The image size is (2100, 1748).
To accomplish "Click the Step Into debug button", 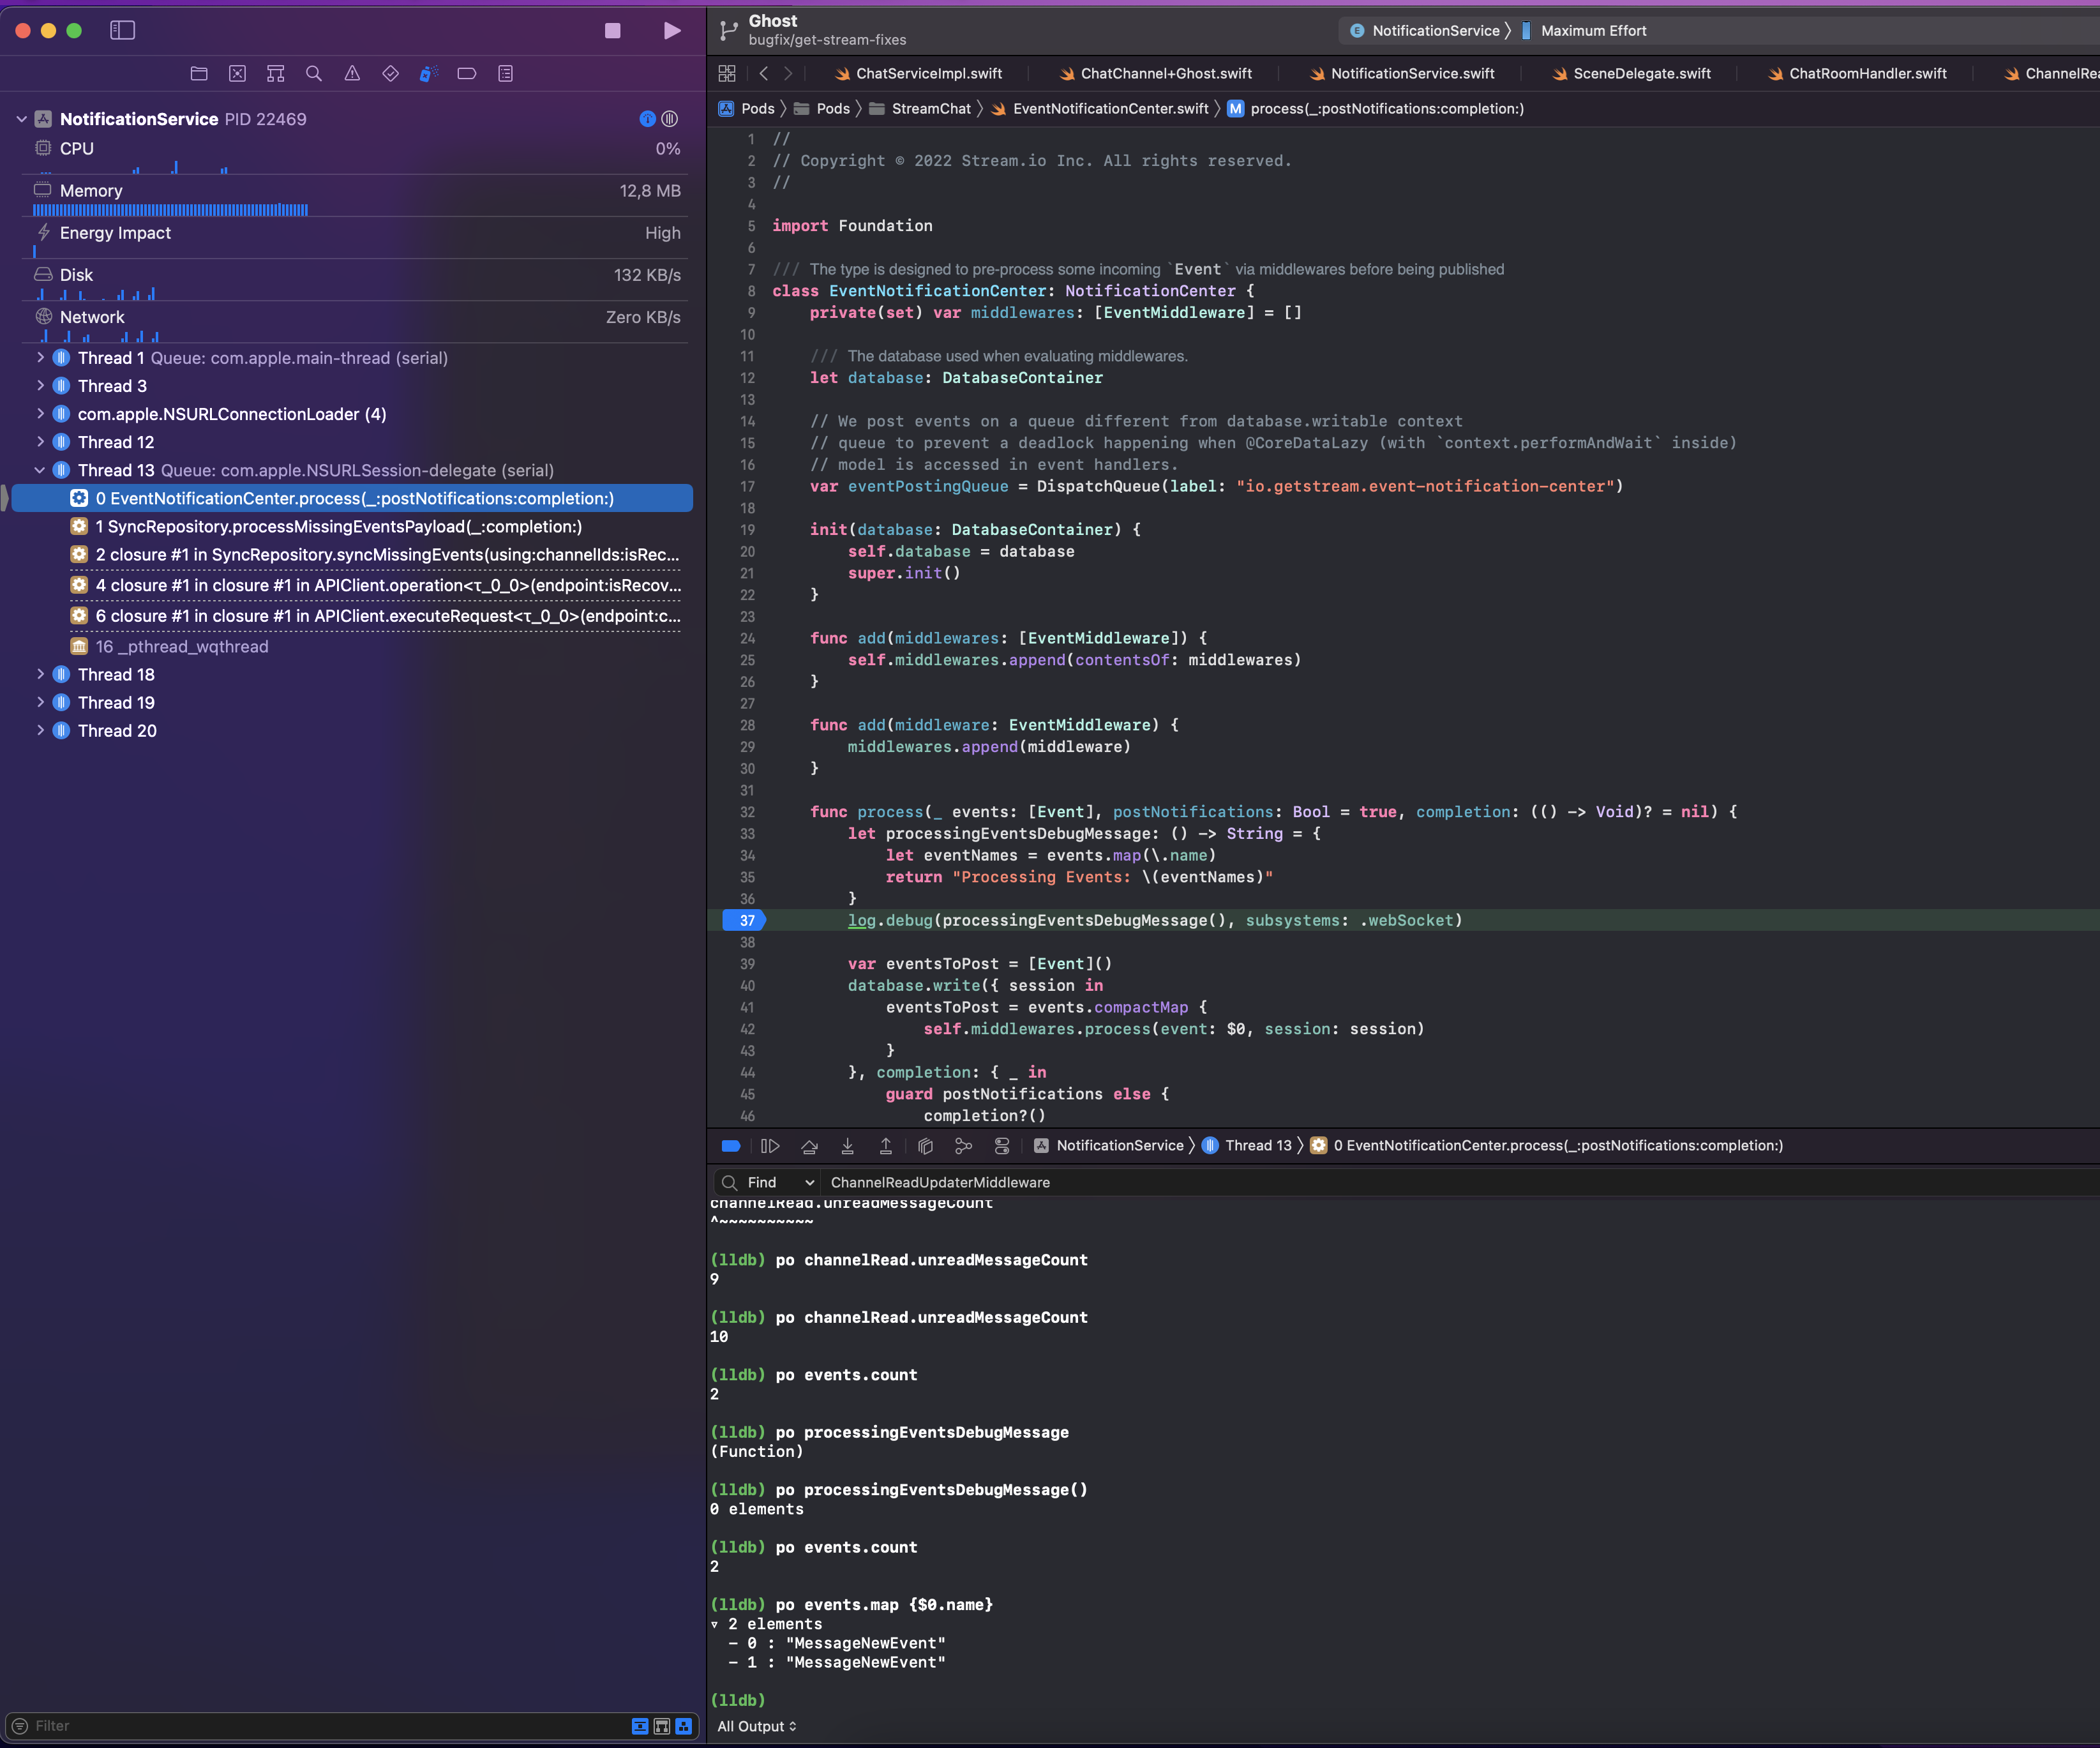I will tap(847, 1146).
